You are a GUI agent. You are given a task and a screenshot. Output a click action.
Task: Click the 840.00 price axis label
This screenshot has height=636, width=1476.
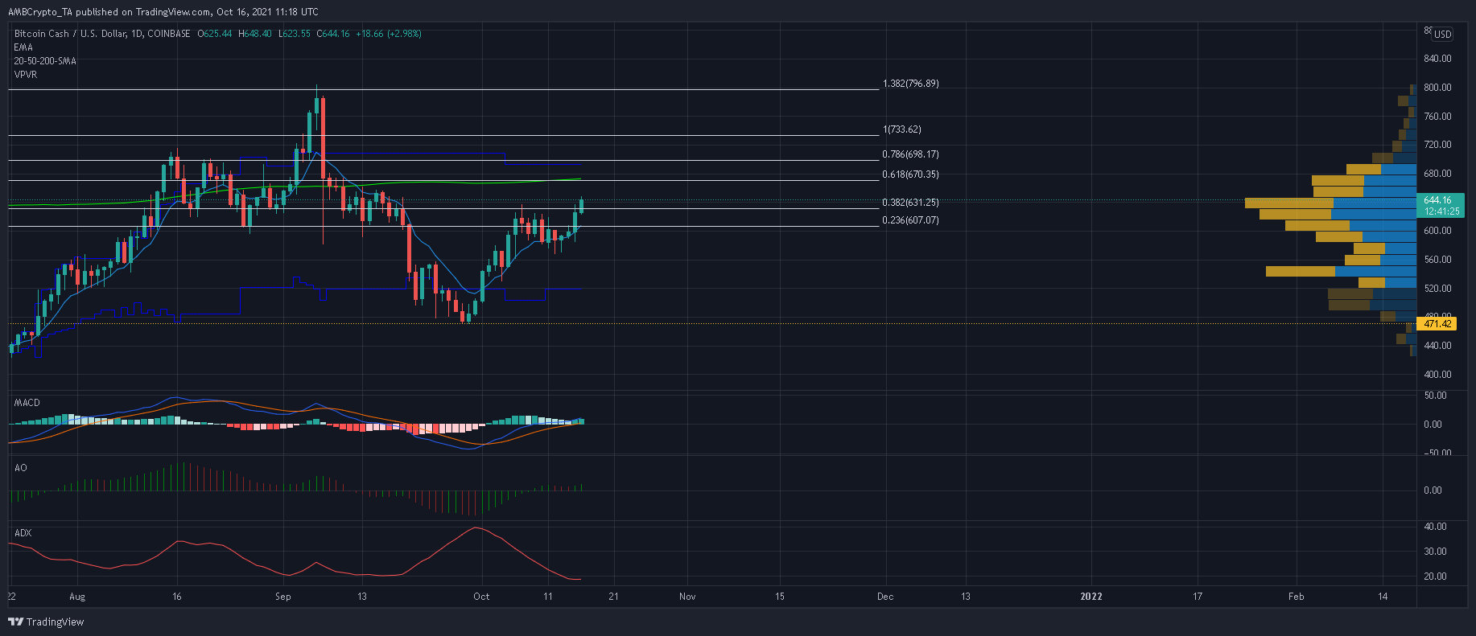pos(1437,59)
